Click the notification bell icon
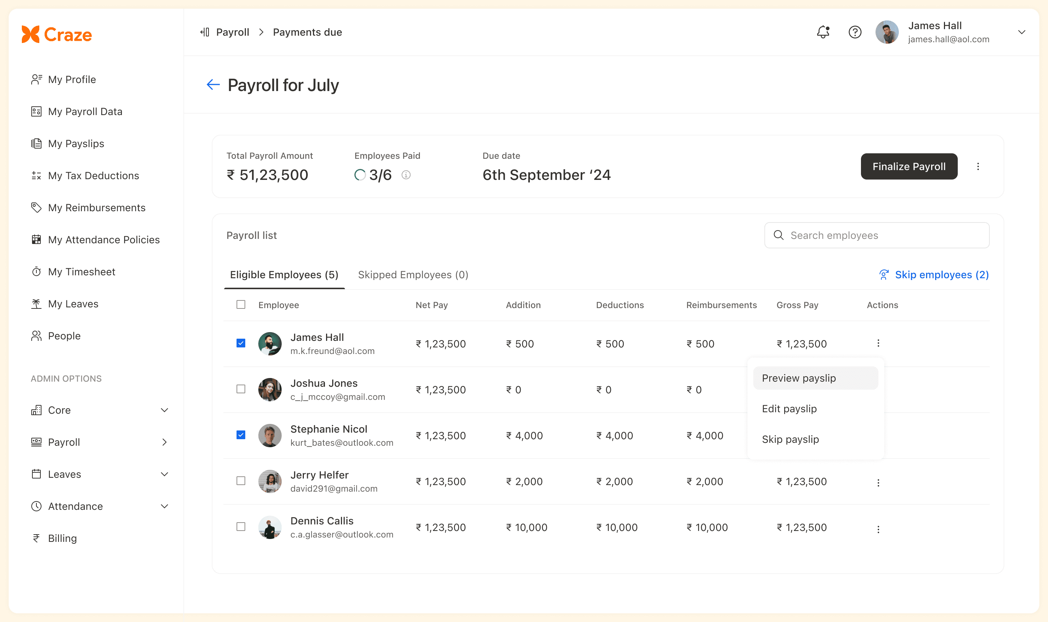Screen dimensions: 1048x622 pyautogui.click(x=822, y=32)
